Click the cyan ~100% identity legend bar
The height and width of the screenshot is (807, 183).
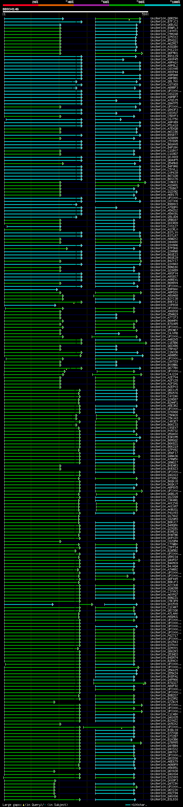[163, 5]
